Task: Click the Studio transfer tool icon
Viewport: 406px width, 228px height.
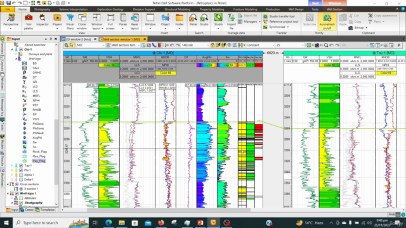Action: pos(265,16)
